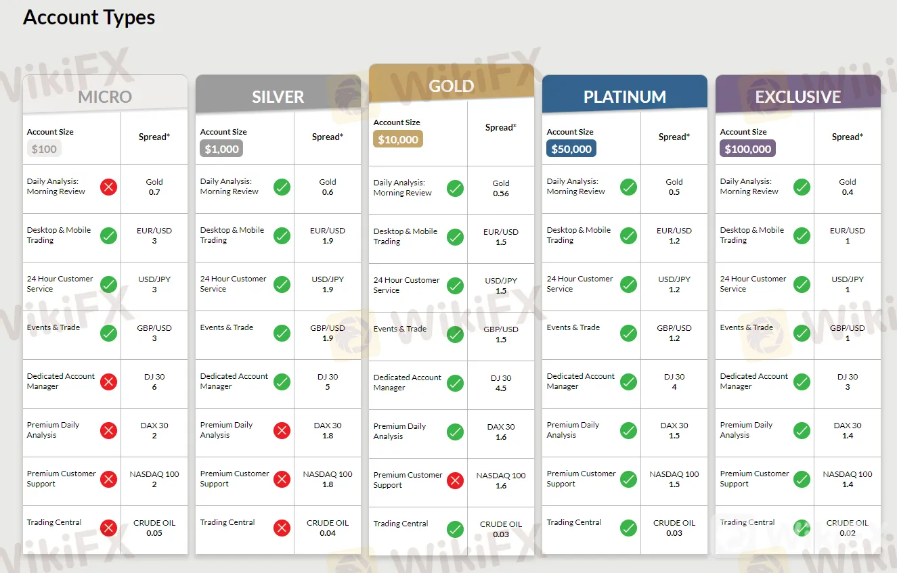Select the MICRO account header

(105, 97)
